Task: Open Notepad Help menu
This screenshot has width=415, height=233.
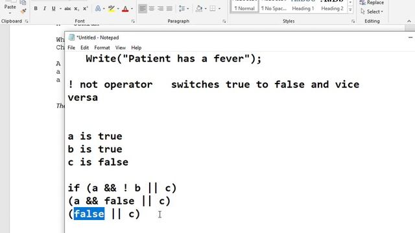Action: [136, 47]
